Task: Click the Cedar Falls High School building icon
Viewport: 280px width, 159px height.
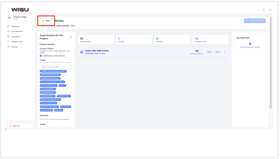Action: (x=82, y=52)
